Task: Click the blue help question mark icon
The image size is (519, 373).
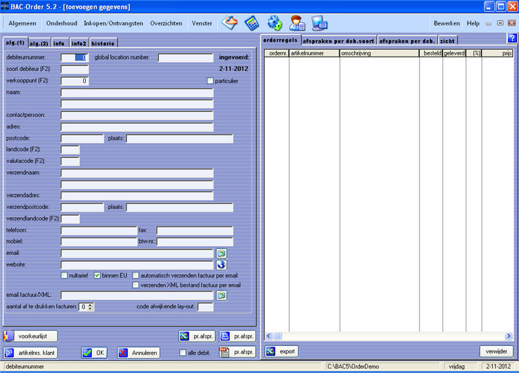Action: 512,38
